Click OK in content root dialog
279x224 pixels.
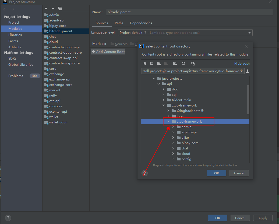point(217,173)
